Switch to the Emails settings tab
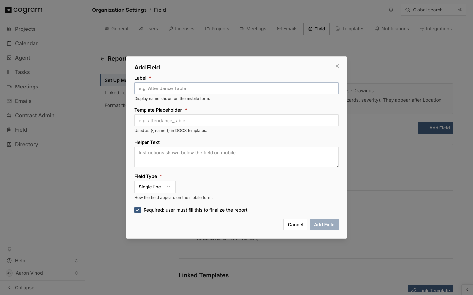Image resolution: width=473 pixels, height=295 pixels. pyautogui.click(x=287, y=29)
